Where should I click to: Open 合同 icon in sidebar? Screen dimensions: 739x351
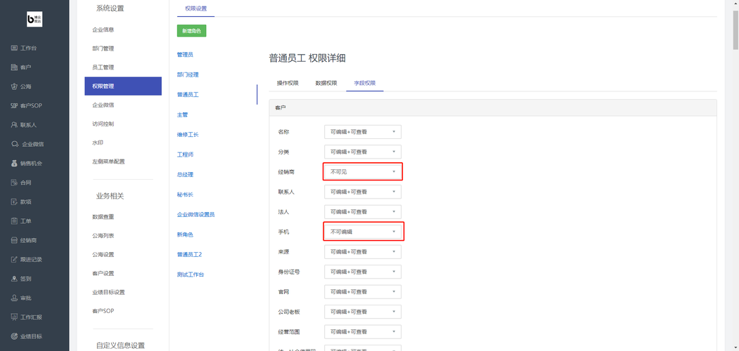[14, 183]
